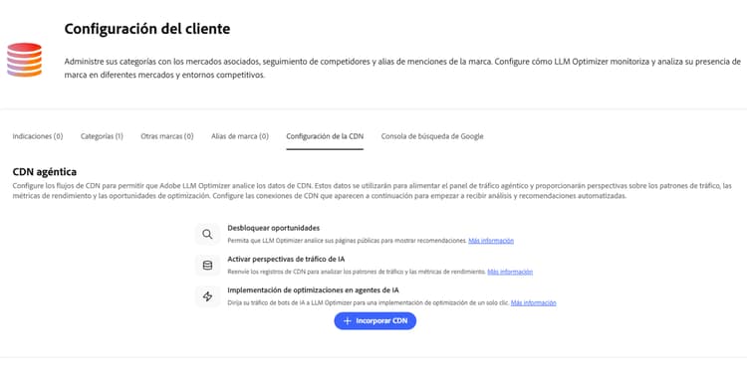Open Más información link for Desbloquear oportunidades

click(x=491, y=241)
